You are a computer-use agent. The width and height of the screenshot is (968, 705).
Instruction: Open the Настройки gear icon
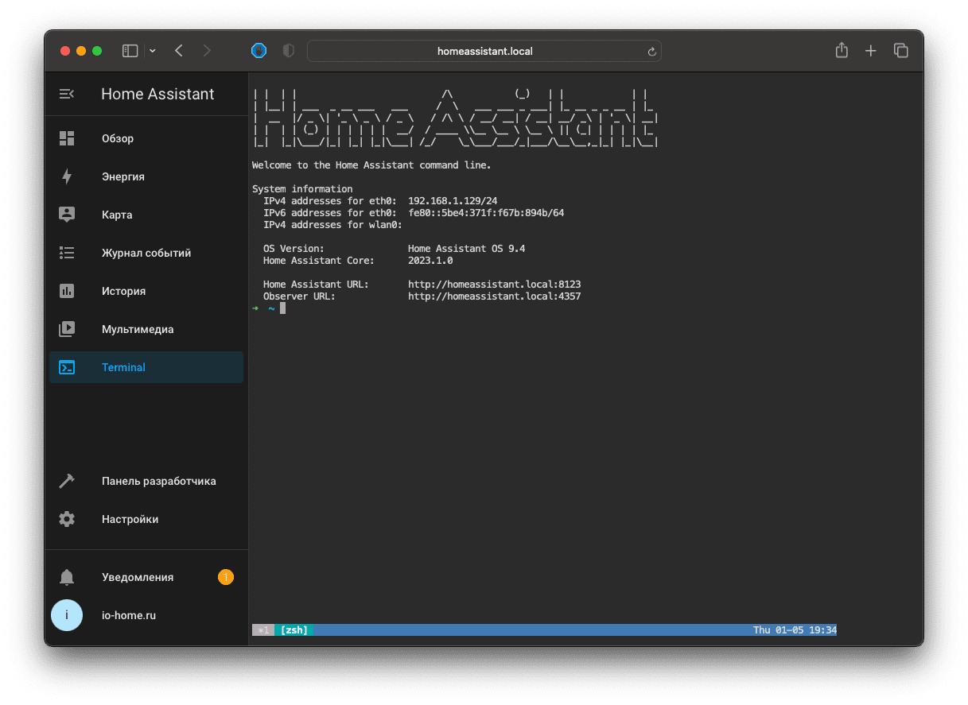67,518
